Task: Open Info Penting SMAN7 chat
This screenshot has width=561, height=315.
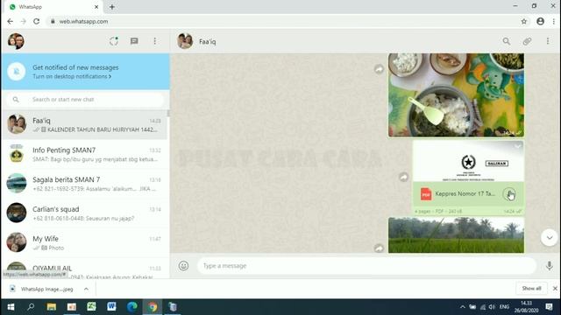Action: tap(84, 154)
